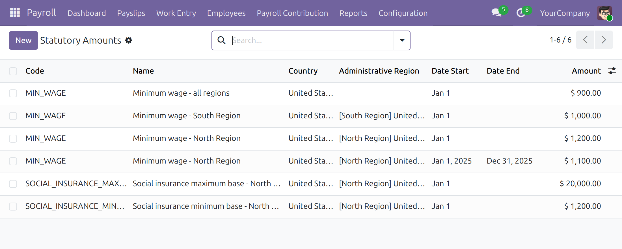Open the Work Entry menu
Screen dimensions: 622x249
pos(176,13)
